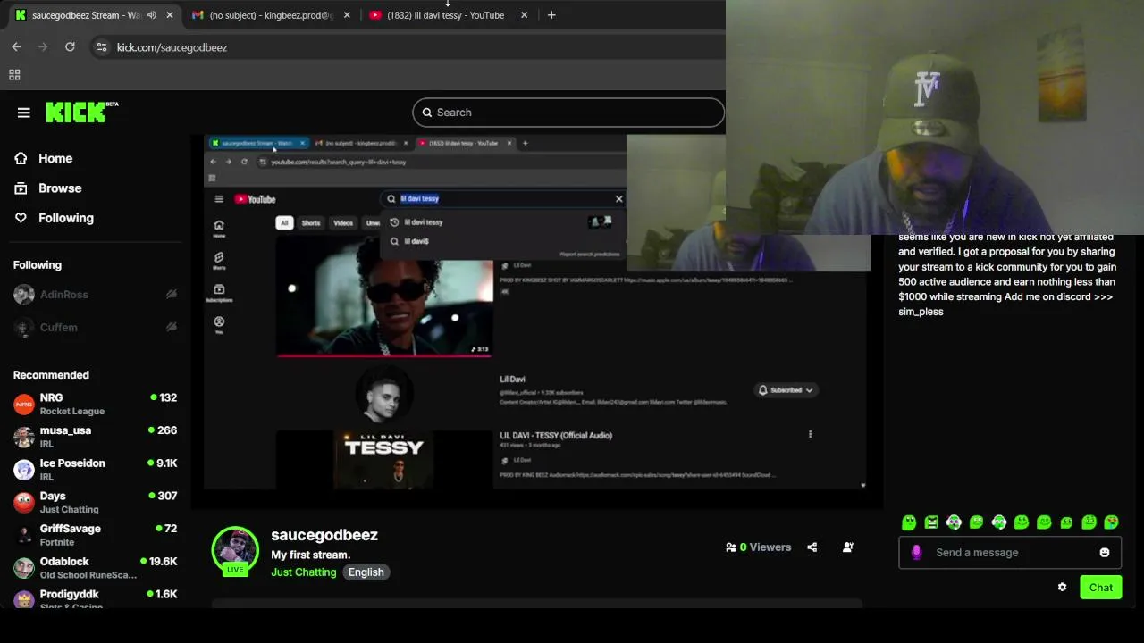Click the viewers count icon

click(x=731, y=547)
